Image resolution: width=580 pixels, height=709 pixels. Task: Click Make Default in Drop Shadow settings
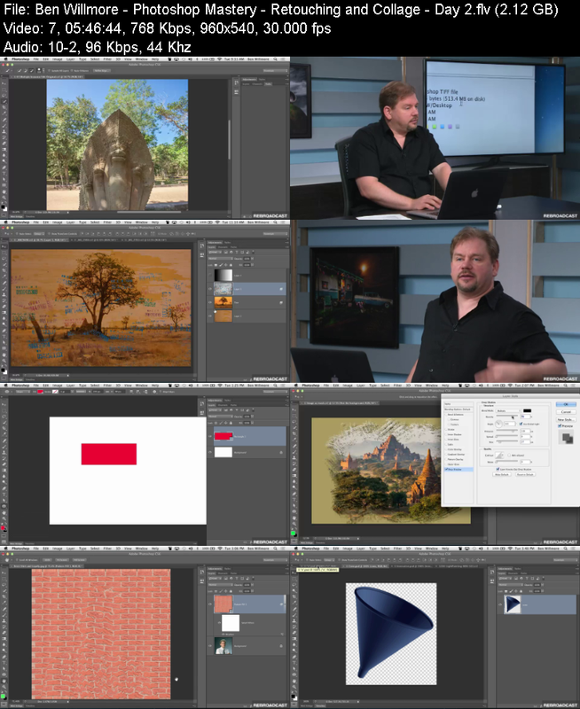coord(502,474)
